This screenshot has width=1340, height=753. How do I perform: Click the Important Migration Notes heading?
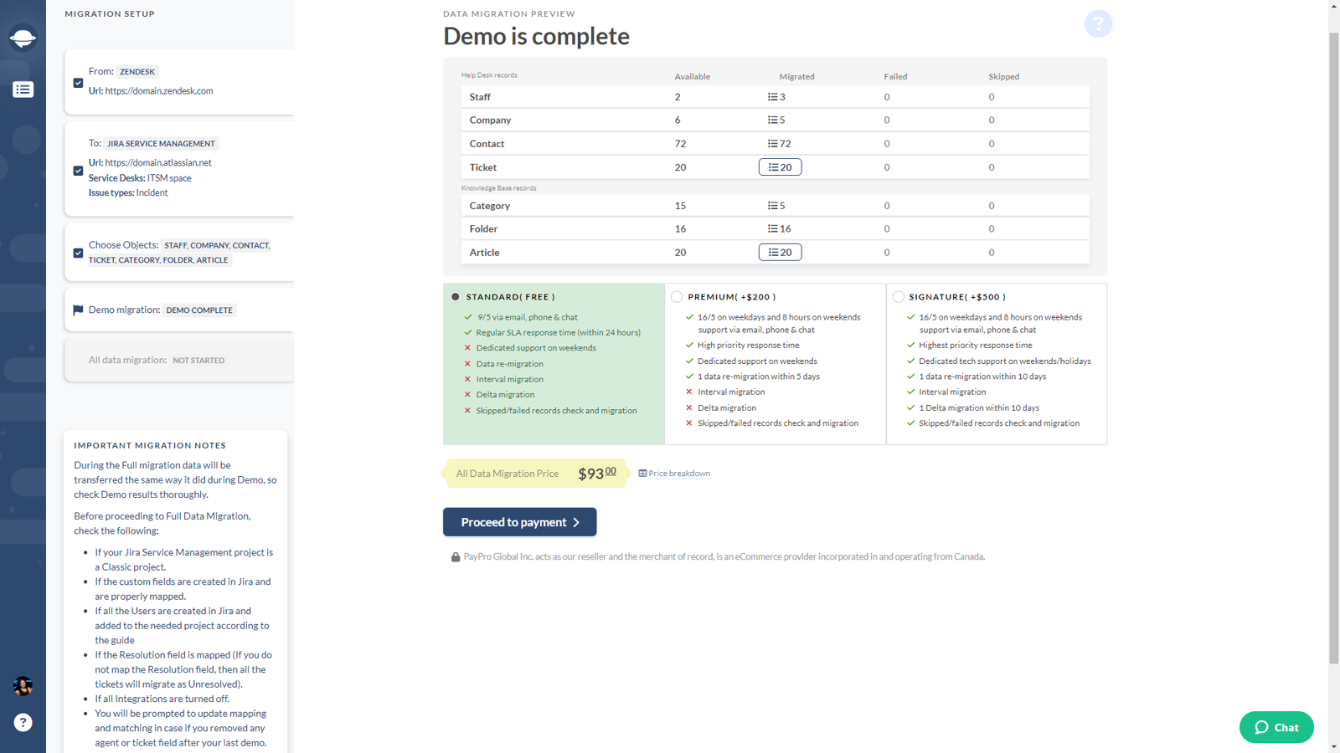pyautogui.click(x=150, y=446)
